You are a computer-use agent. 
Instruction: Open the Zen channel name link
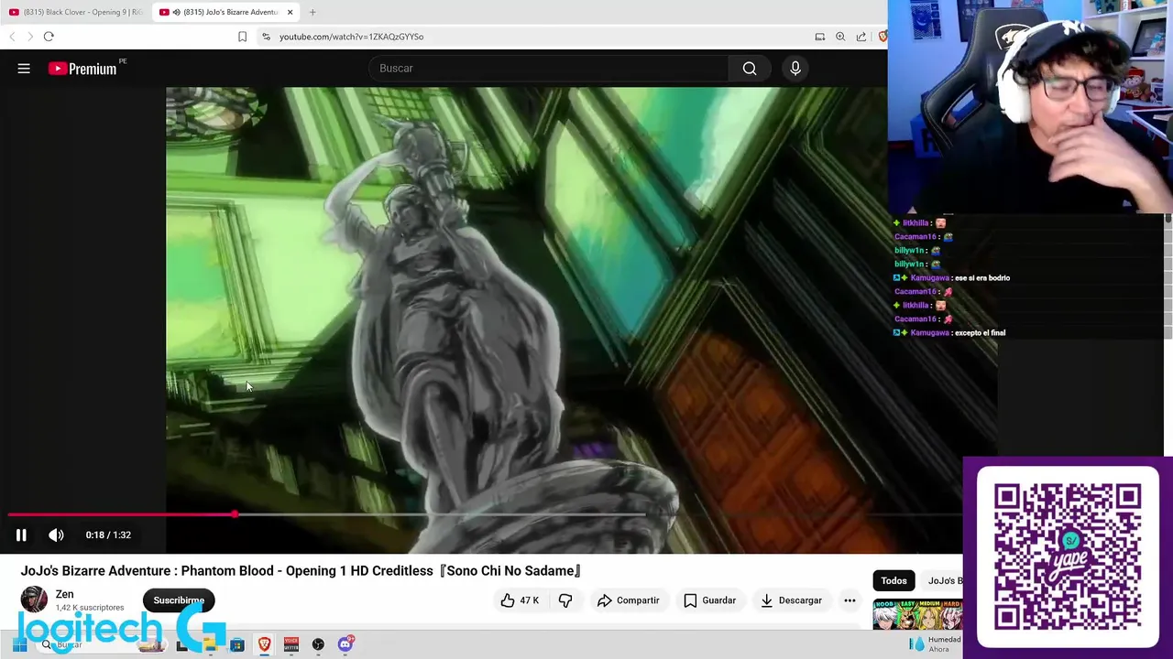[x=64, y=594]
